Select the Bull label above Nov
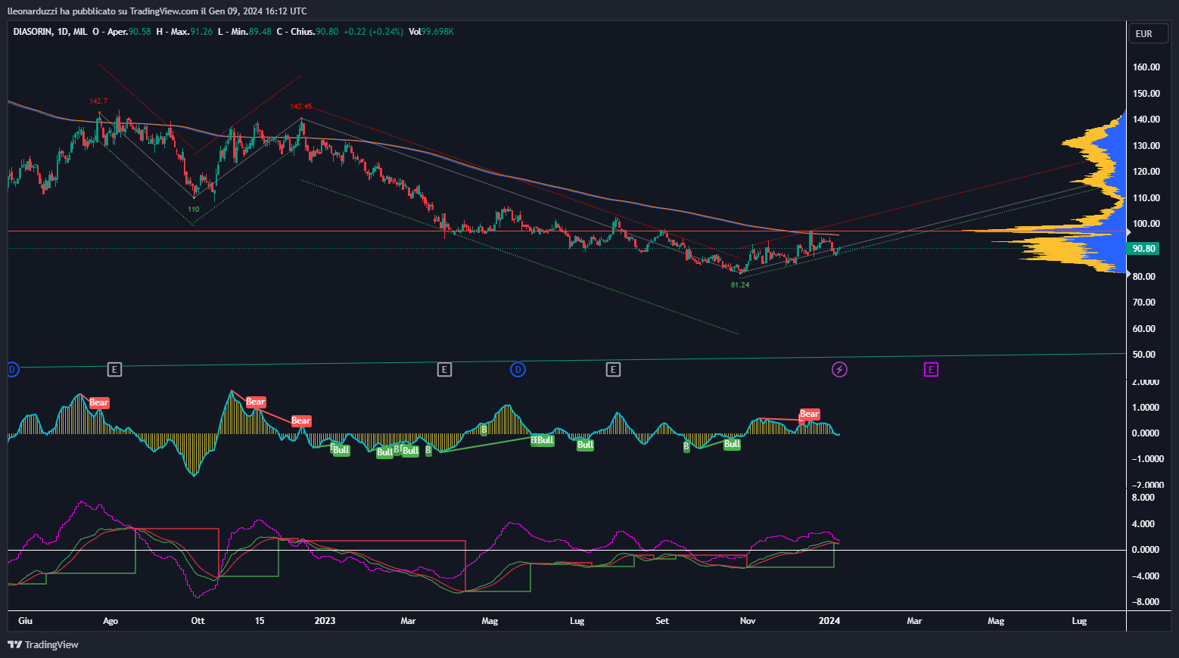Viewport: 1179px width, 658px height. coord(732,444)
